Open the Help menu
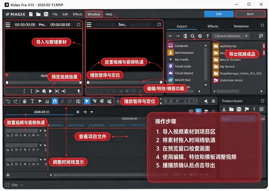The height and width of the screenshot is (191, 269). 109,14
